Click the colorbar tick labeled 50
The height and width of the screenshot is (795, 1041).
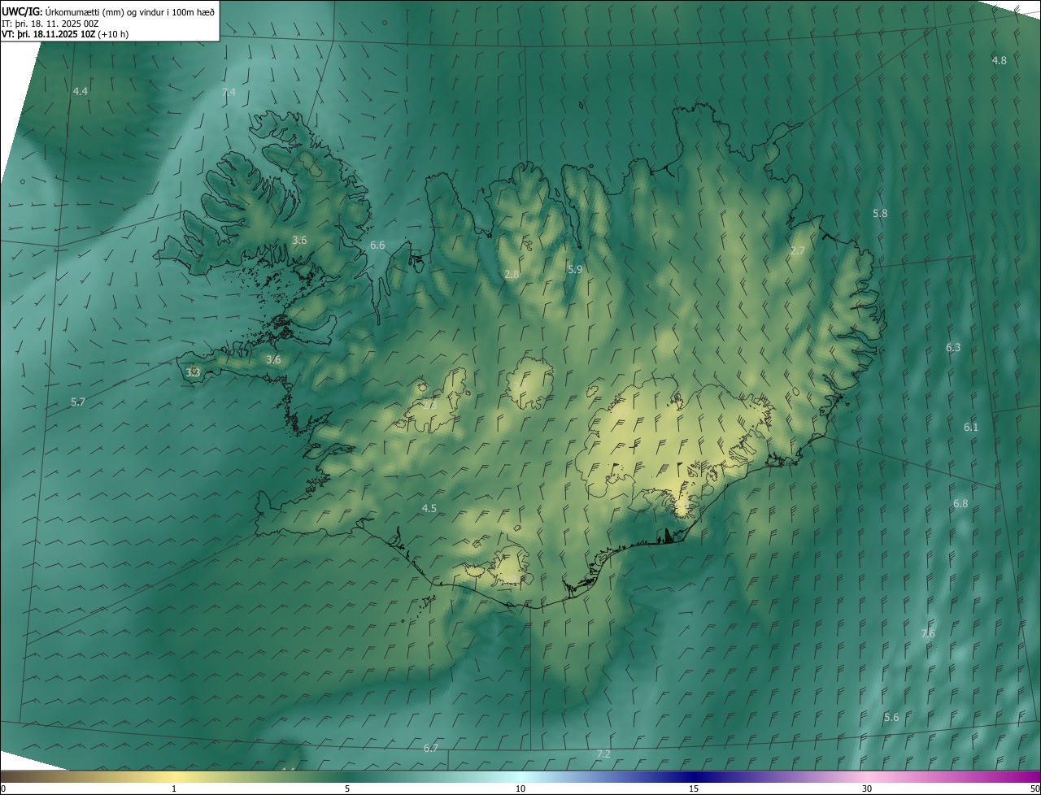tap(1034, 788)
